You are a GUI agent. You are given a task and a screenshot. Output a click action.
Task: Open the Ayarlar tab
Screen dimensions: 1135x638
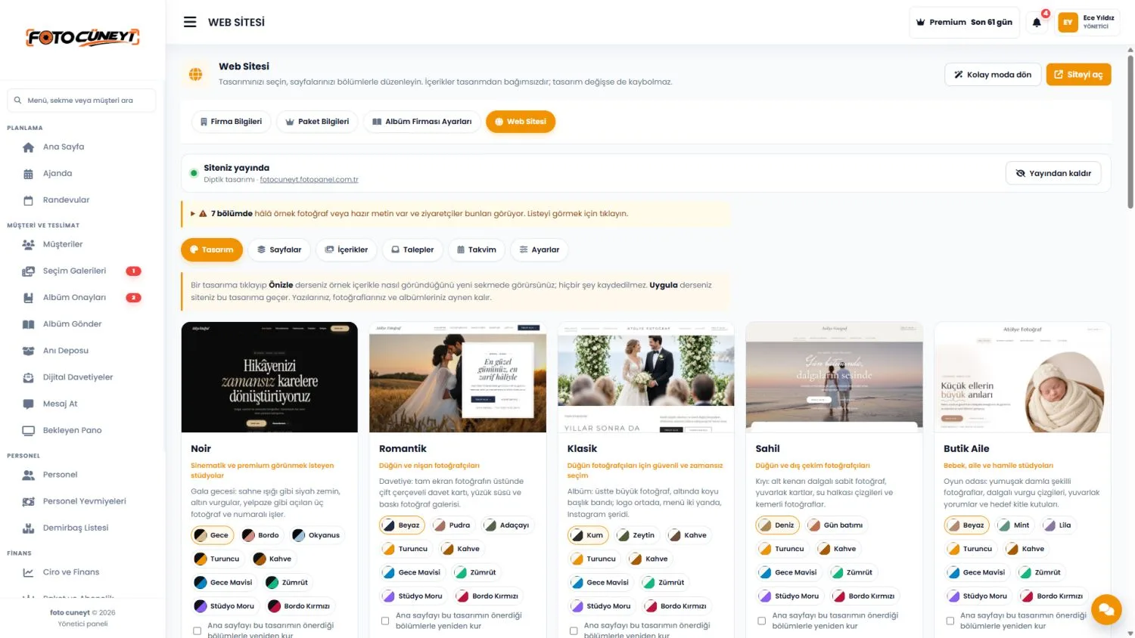[539, 249]
